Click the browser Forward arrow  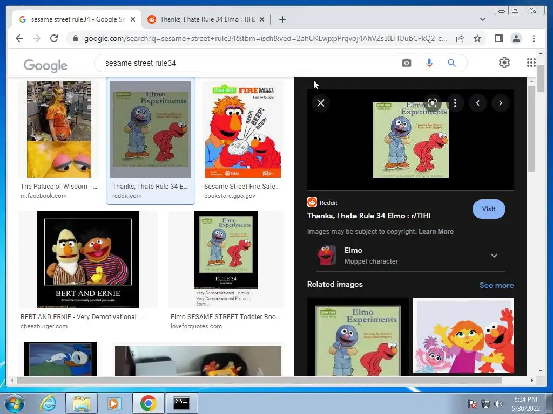[x=37, y=38]
